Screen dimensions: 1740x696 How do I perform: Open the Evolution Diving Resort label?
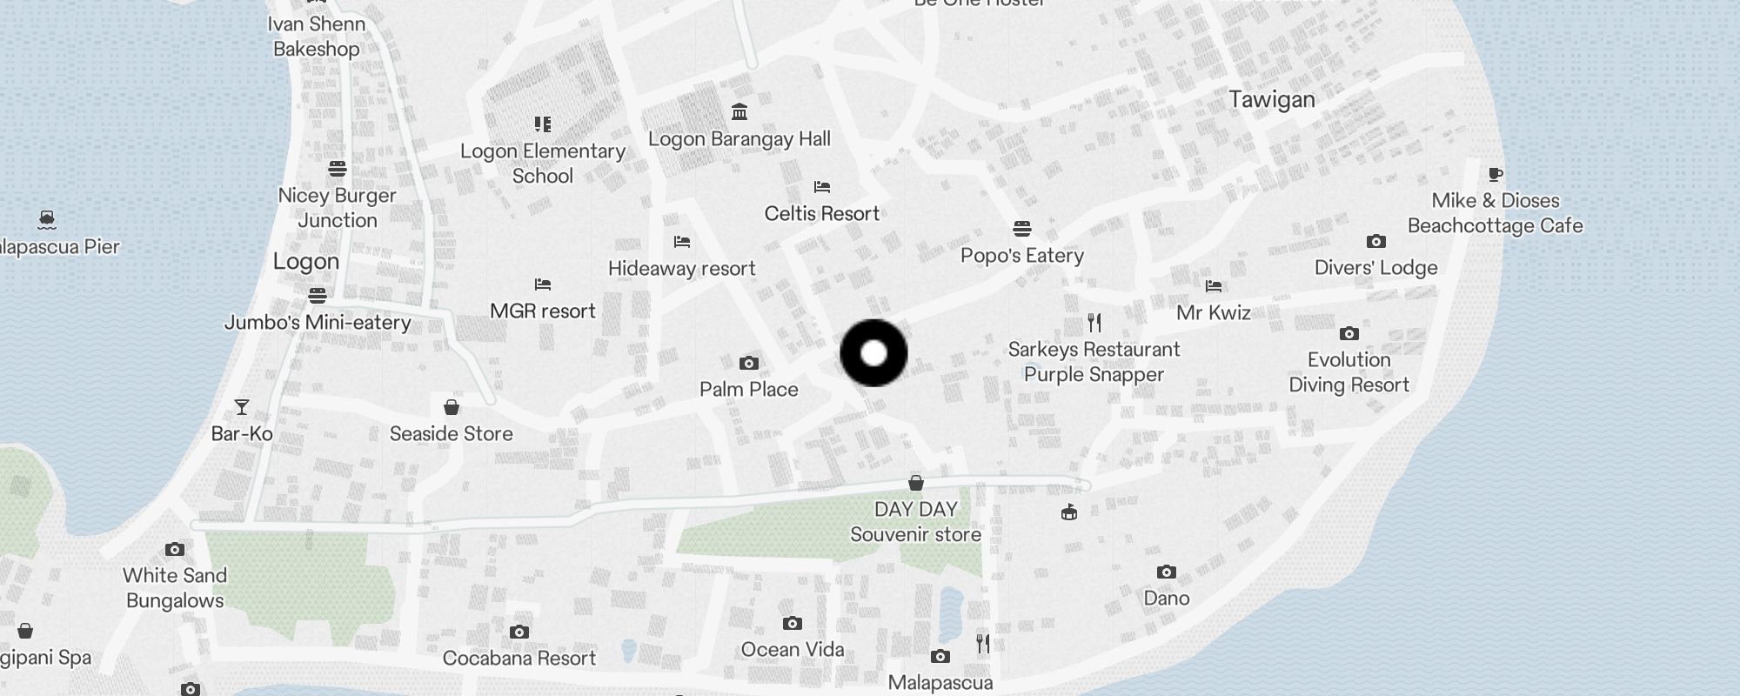(1348, 372)
